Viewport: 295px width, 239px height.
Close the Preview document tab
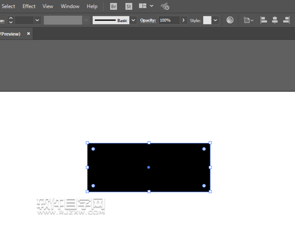point(29,33)
